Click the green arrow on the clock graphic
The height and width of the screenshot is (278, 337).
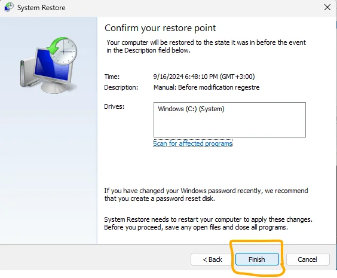click(56, 45)
